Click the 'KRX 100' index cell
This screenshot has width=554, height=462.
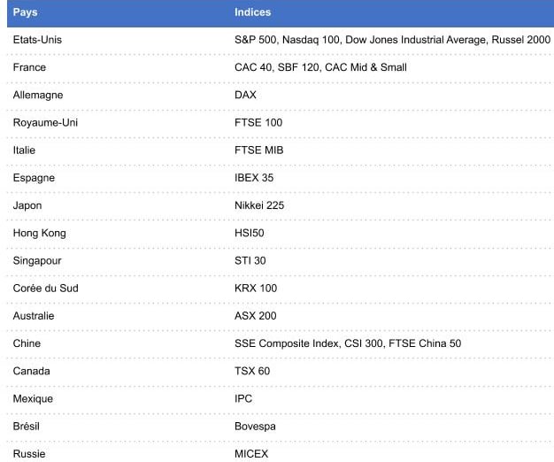[x=256, y=289]
